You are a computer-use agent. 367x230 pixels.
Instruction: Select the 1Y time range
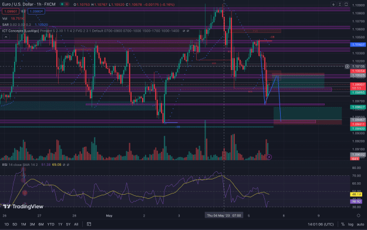click(60, 224)
